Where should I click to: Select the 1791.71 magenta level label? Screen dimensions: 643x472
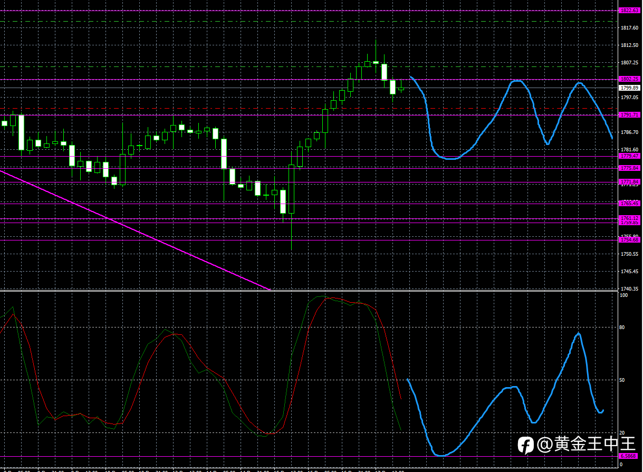coord(630,114)
